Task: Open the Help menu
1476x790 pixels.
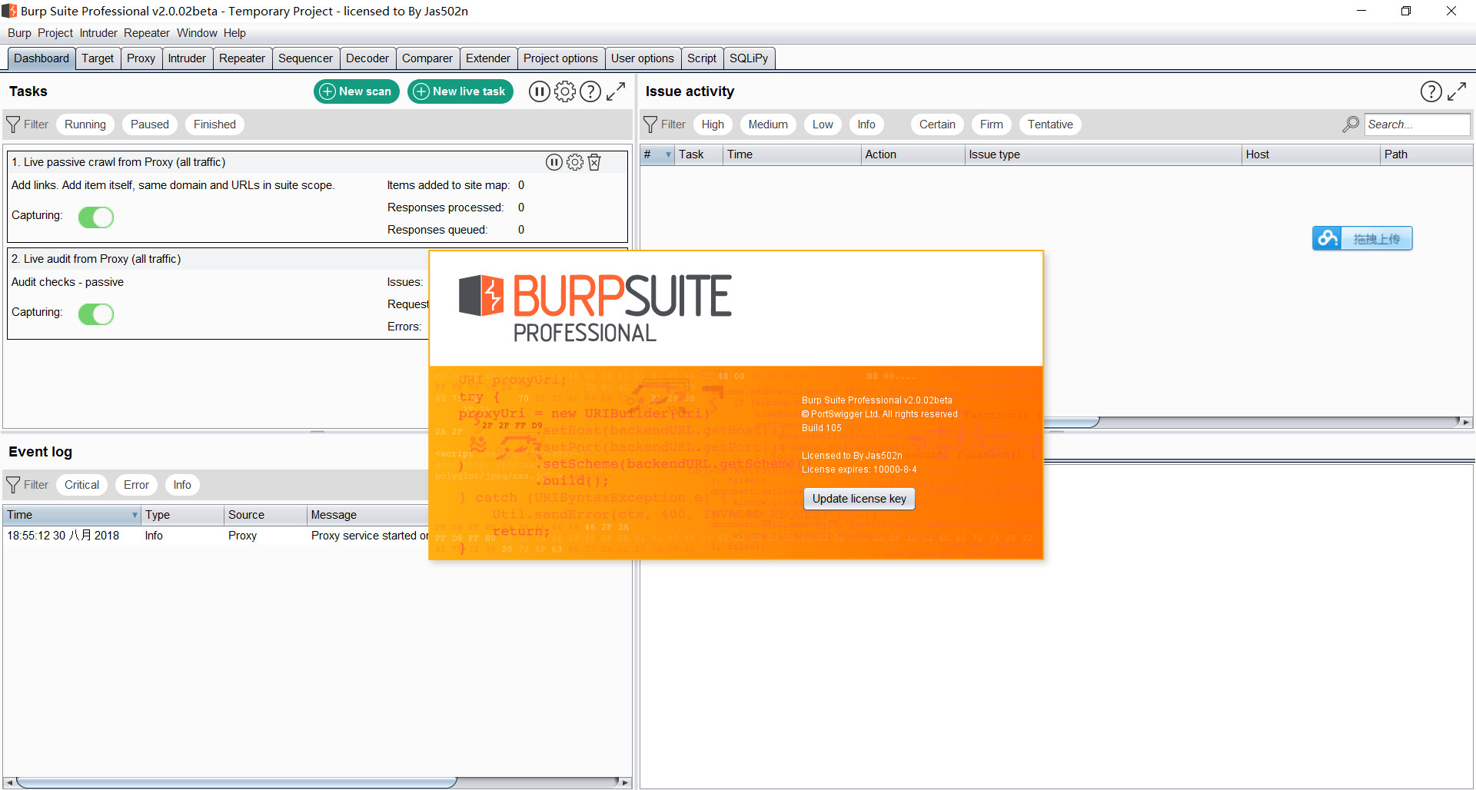Action: [x=234, y=33]
